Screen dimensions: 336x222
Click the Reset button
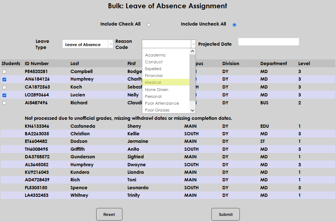109,214
